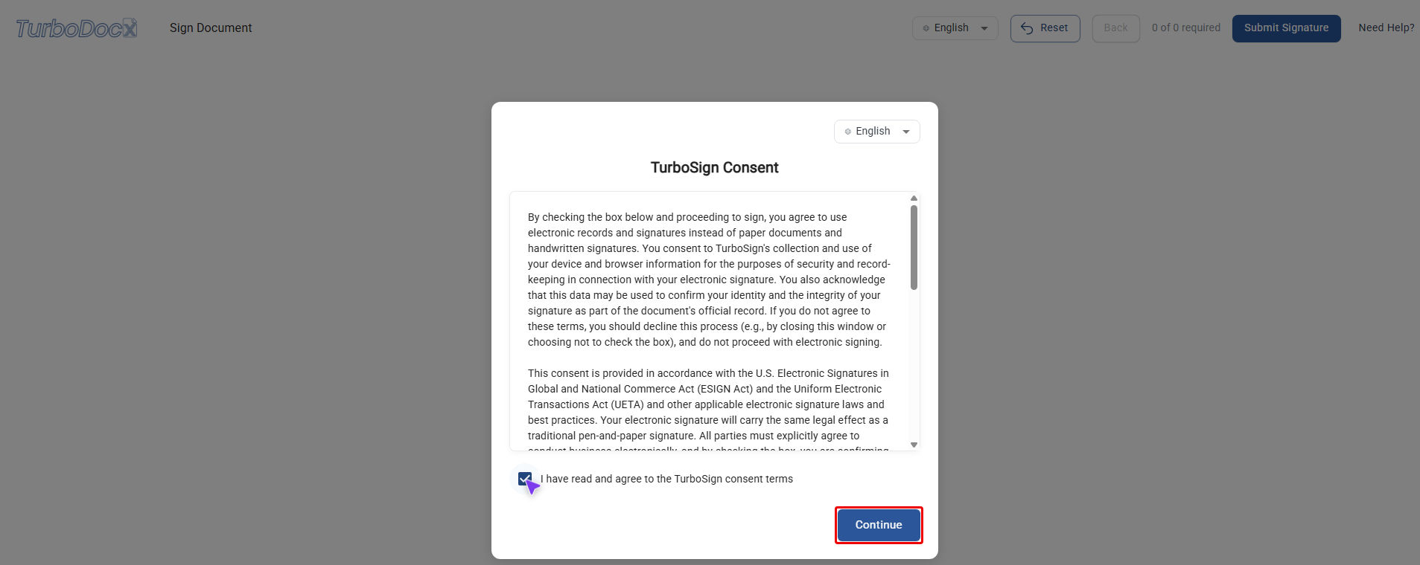Click the disabled Back button
This screenshot has width=1420, height=565.
1115,28
